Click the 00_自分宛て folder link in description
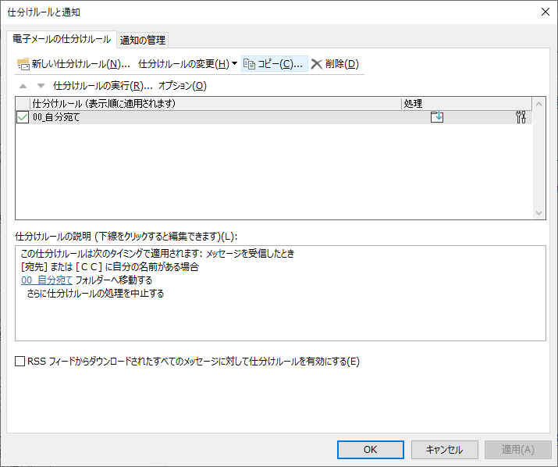Screen dimensions: 558x467 (x=47, y=280)
